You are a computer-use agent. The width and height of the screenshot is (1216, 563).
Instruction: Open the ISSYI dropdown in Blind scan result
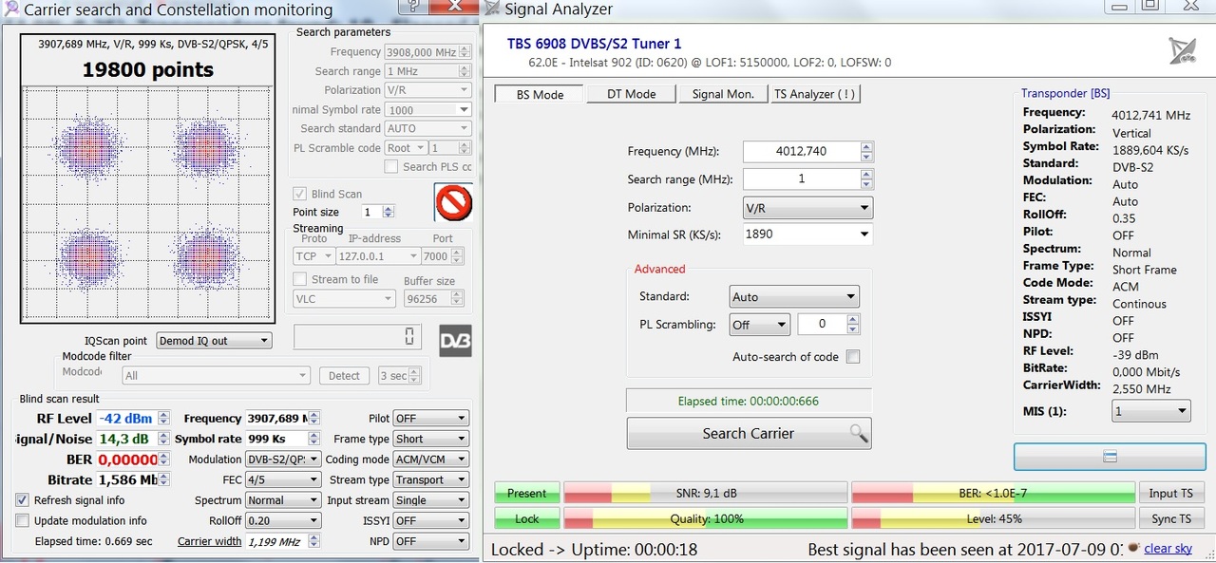coord(430,520)
